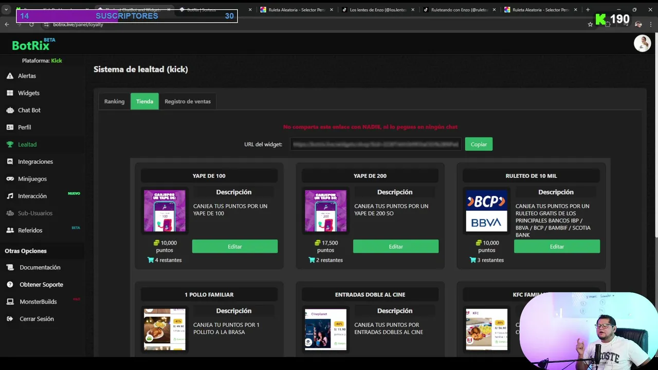
Task: Open the Integraciones sidebar icon
Action: tap(10, 161)
